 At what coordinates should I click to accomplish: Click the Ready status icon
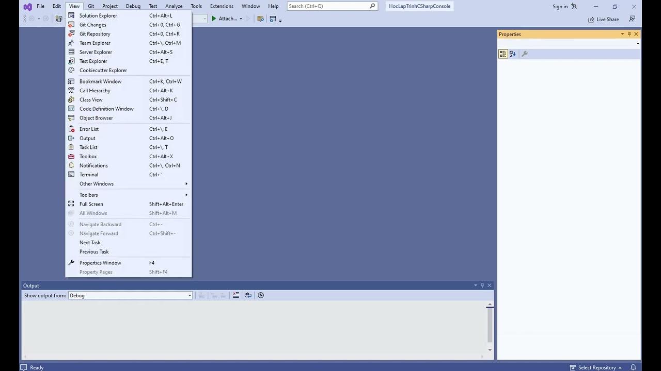(23, 367)
